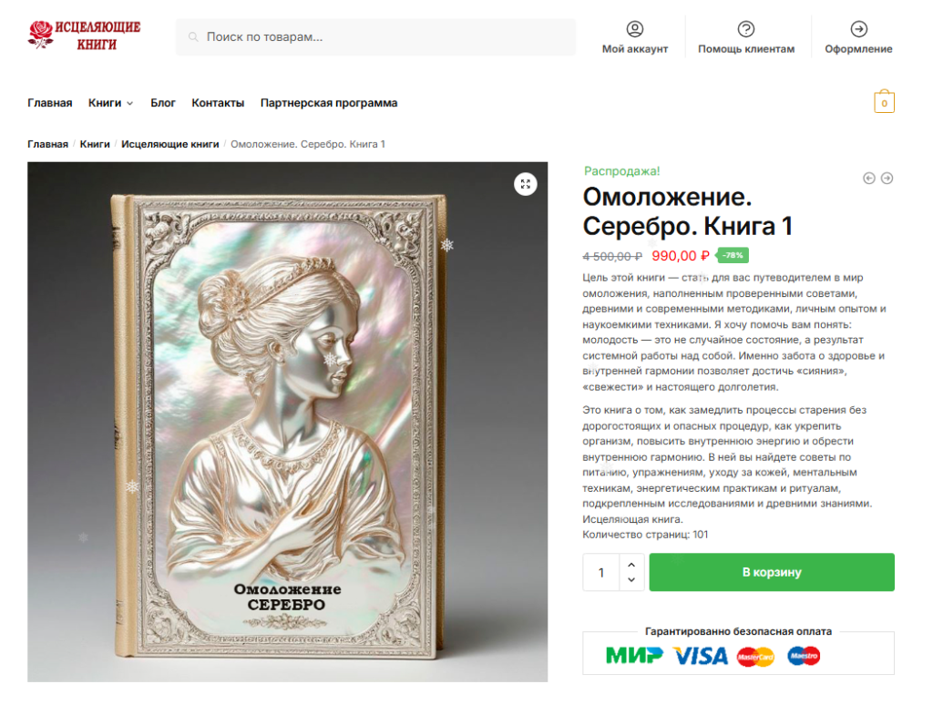Screen dimensions: 933x715
Task: Open Партнерская программа menu item
Action: pos(329,103)
